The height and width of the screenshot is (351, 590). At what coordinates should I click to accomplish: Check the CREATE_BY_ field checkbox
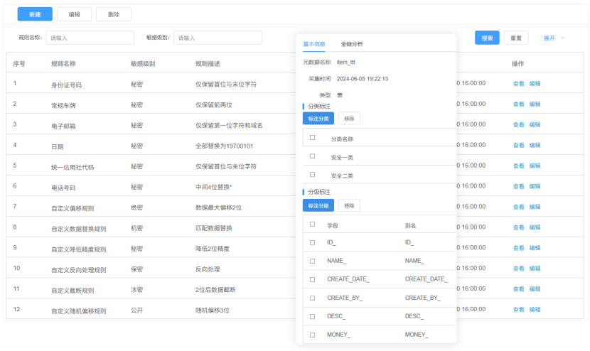312,298
